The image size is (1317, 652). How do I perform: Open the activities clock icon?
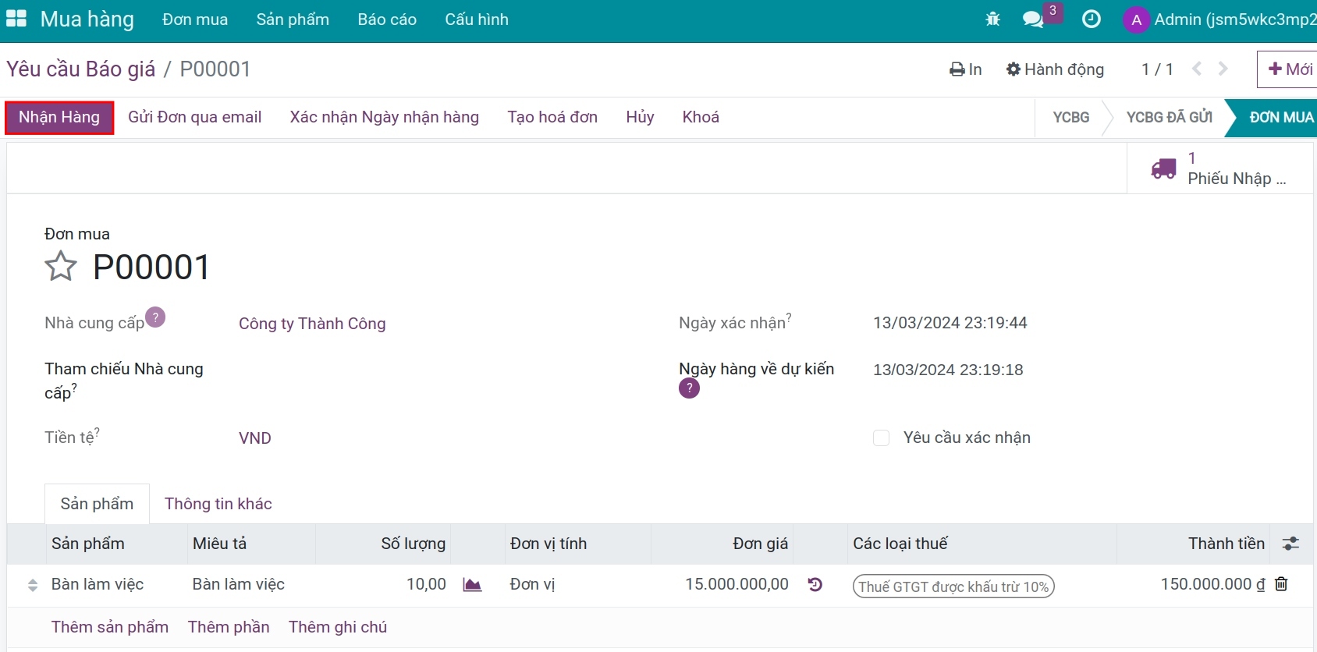(x=1092, y=19)
